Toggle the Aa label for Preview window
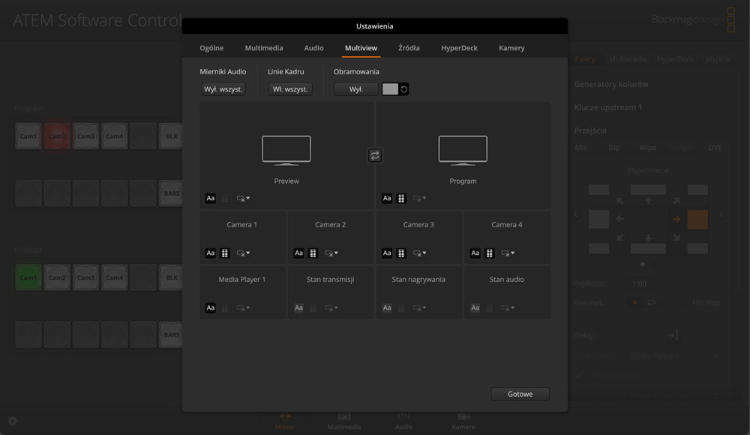Screen dimensions: 750x435 [211, 199]
